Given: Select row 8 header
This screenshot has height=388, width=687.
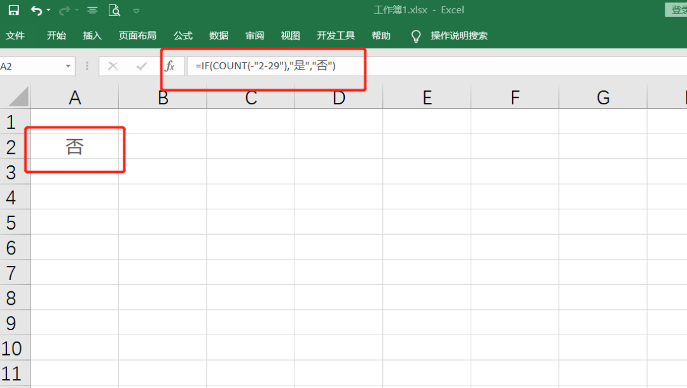Looking at the screenshot, I should tap(15, 298).
